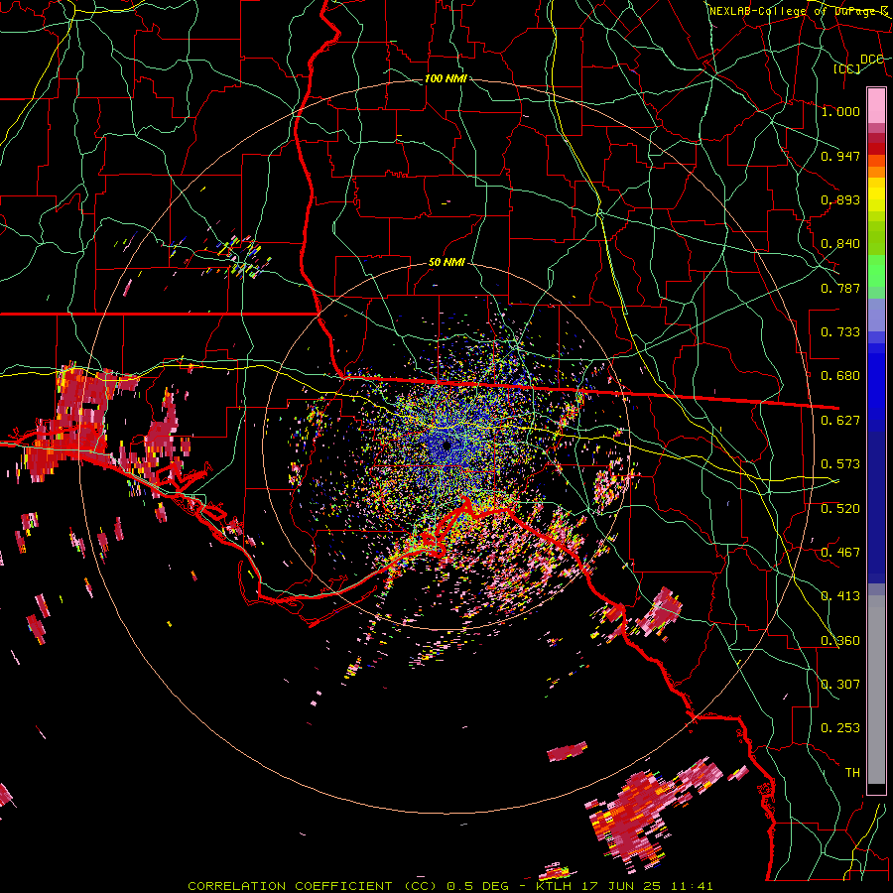Click the 100 NMI range ring label
893x893 pixels.
coord(446,78)
